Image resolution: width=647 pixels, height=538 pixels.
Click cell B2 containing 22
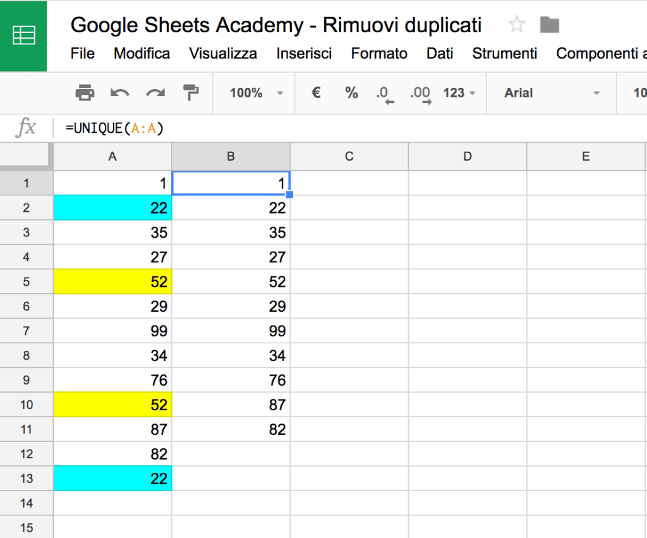[231, 208]
